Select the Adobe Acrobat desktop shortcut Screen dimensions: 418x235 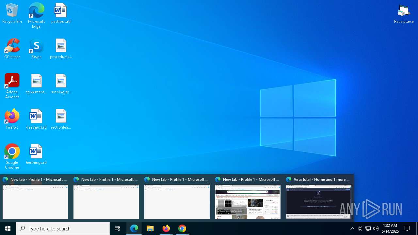(x=12, y=86)
